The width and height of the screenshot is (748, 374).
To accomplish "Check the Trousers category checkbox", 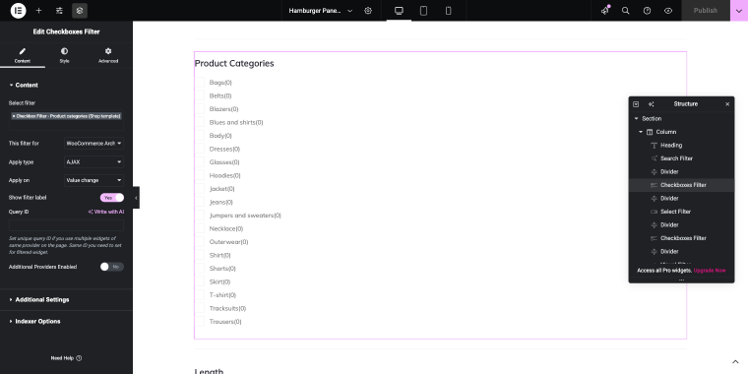I will [200, 321].
